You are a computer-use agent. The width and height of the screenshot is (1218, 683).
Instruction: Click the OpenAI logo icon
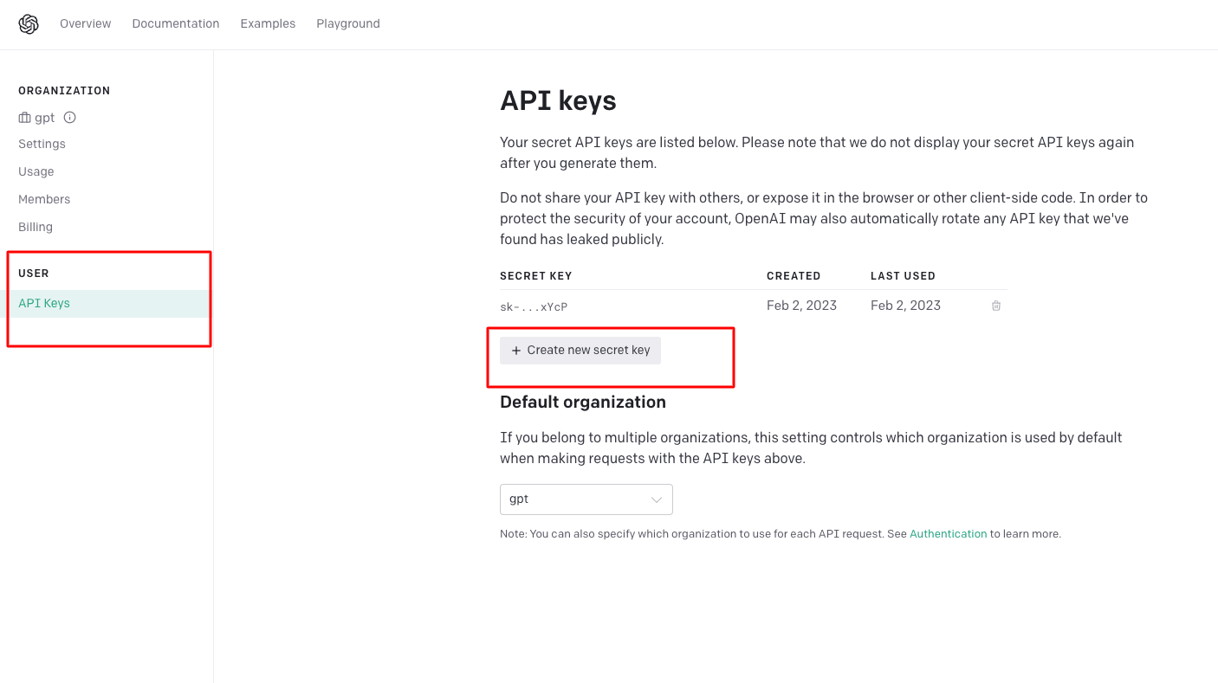(x=29, y=24)
